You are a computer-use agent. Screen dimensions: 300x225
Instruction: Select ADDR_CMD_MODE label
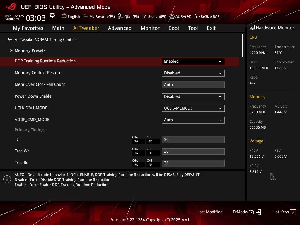[32, 120]
